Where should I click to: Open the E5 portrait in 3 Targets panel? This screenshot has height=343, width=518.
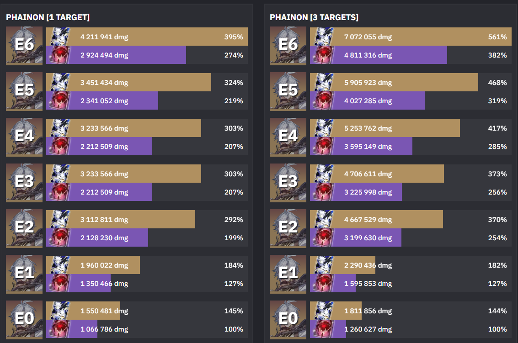(288, 91)
